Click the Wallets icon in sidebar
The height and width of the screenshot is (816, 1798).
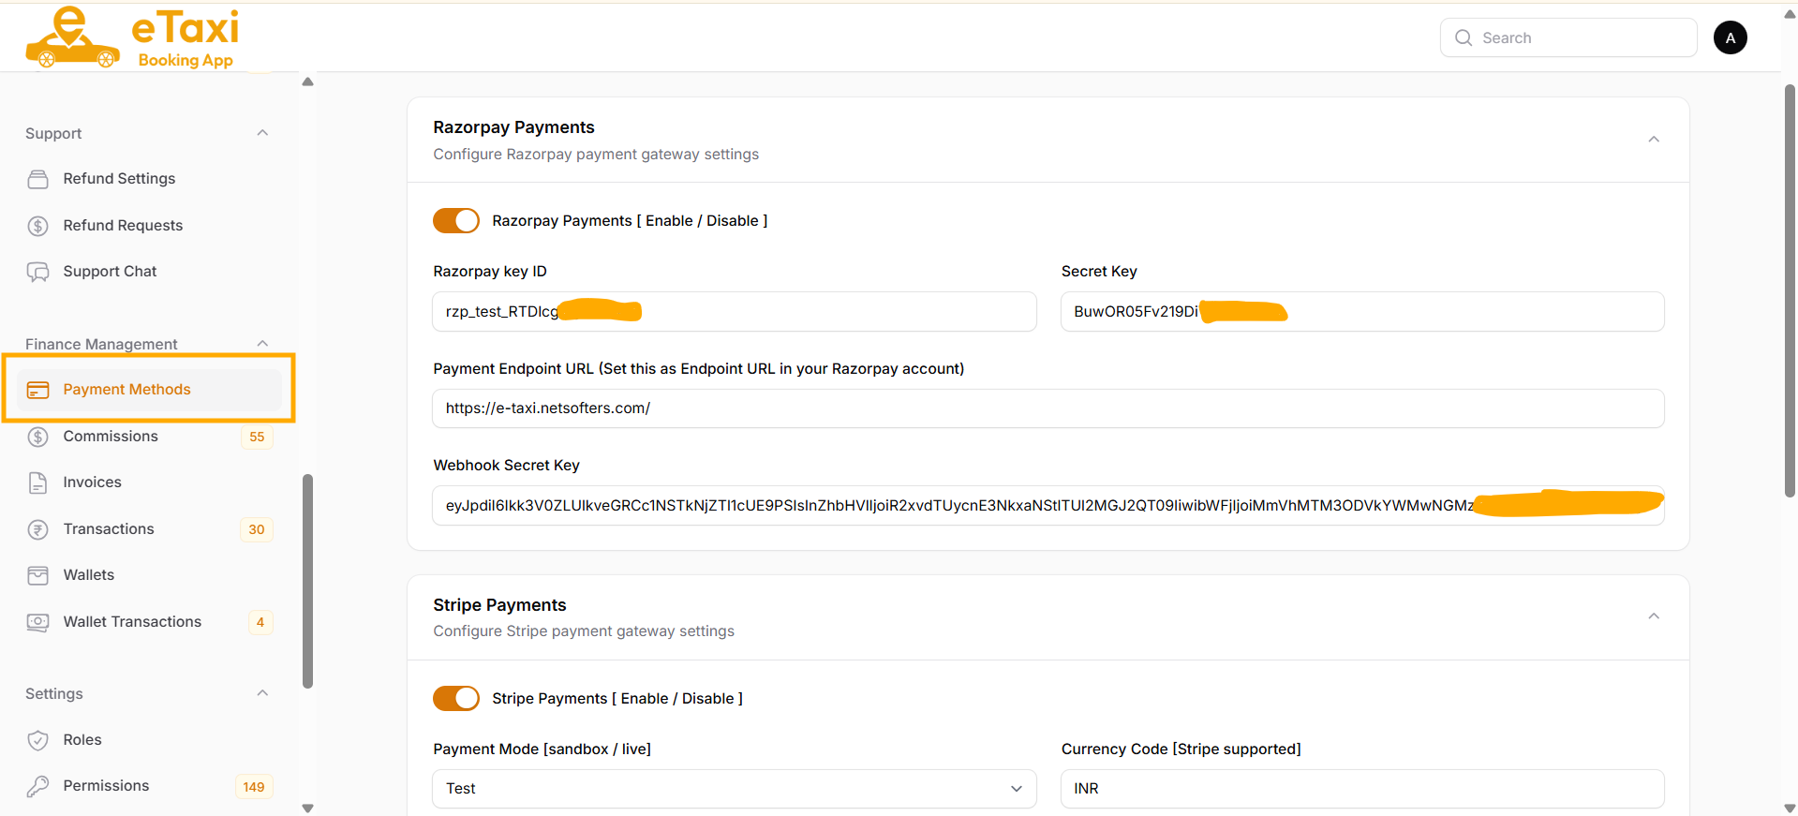[37, 575]
